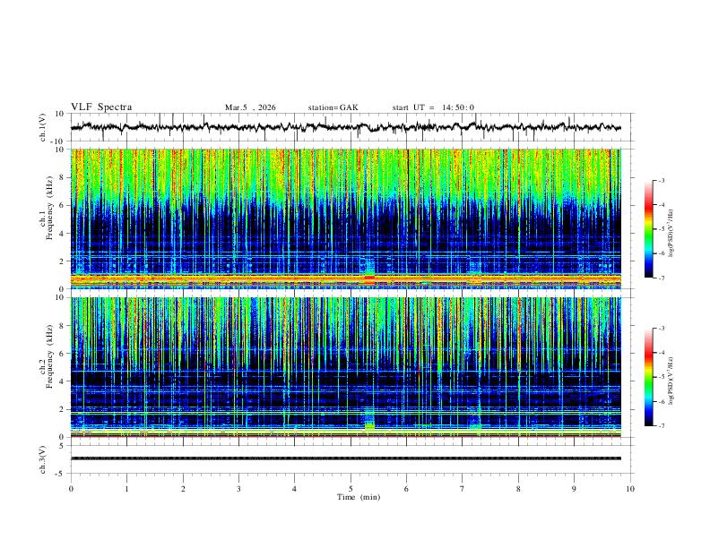
Task: Click the "ch.1(V)" waveform axis label
Action: click(42, 127)
